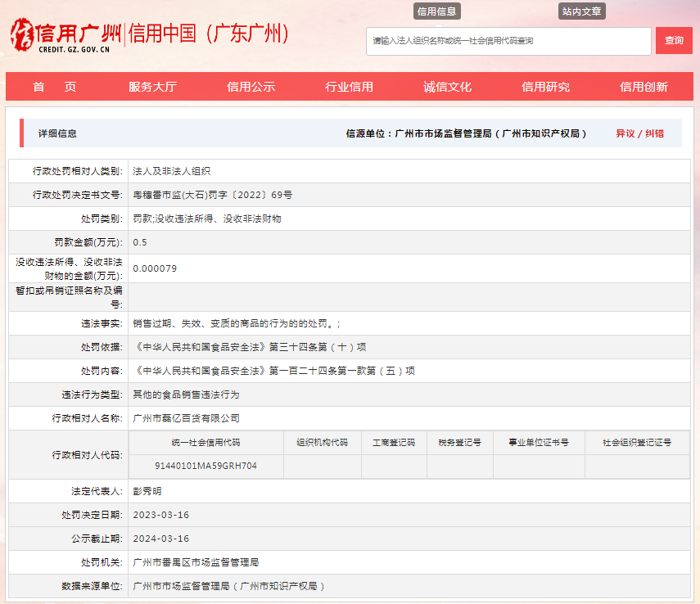Select the 违法事实 value about expired goods
The width and height of the screenshot is (700, 604).
[x=237, y=323]
